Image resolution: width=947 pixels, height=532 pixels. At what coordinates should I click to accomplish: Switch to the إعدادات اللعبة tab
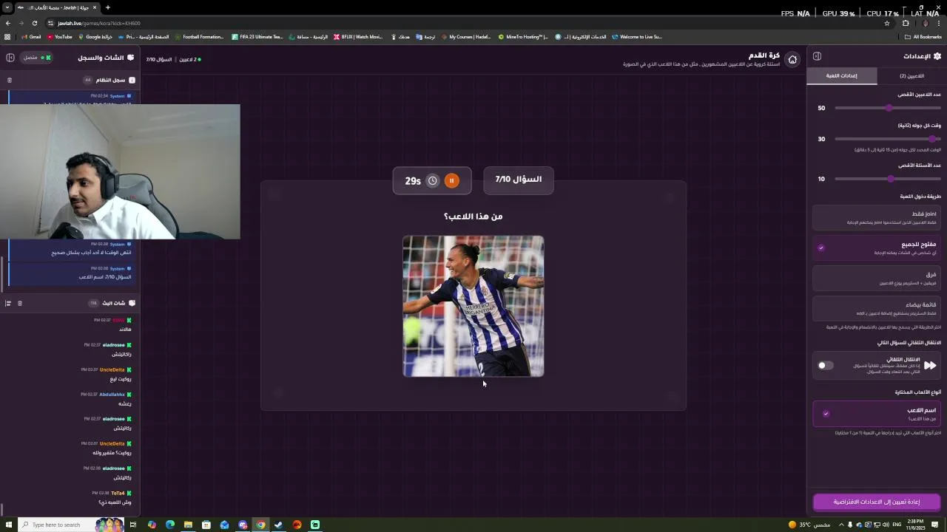[x=842, y=76]
